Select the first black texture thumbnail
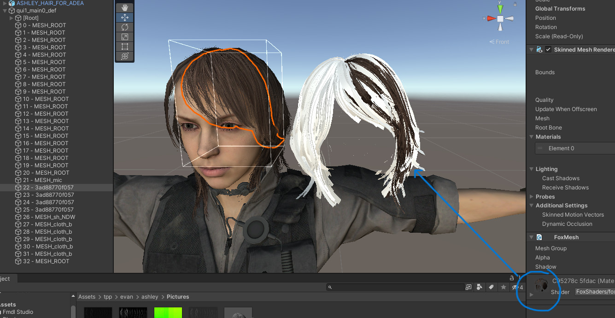615x318 pixels. 98,312
